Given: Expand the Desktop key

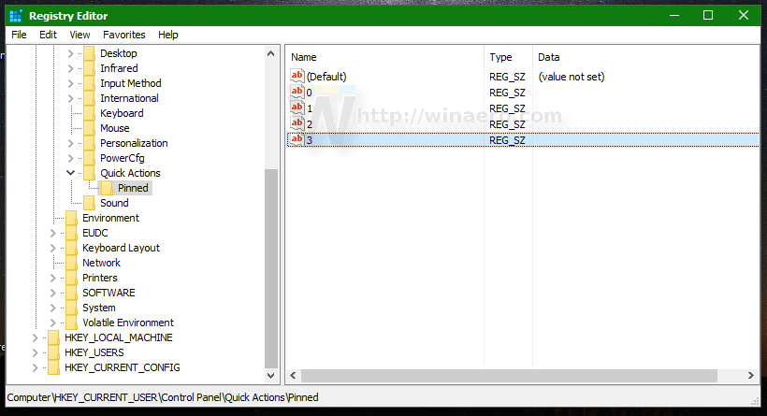Looking at the screenshot, I should [x=70, y=53].
